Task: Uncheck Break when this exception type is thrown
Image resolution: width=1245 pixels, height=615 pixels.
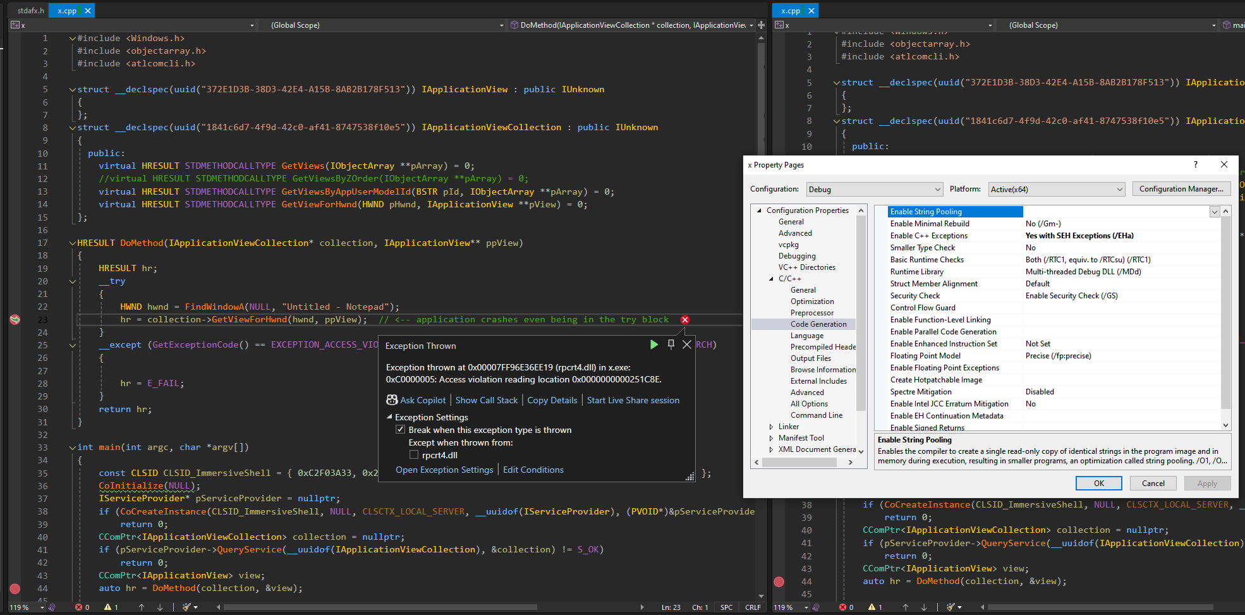Action: click(x=400, y=430)
